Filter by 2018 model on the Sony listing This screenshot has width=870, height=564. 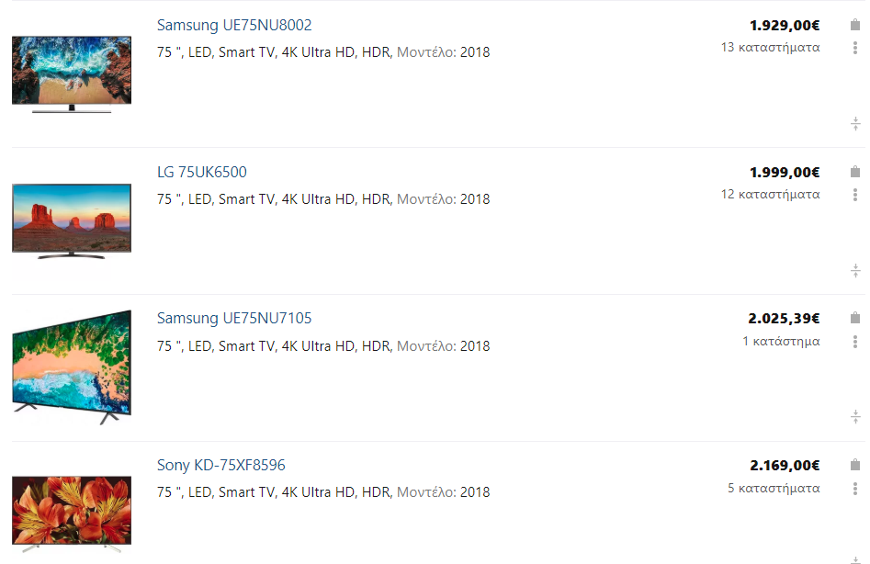coord(479,493)
